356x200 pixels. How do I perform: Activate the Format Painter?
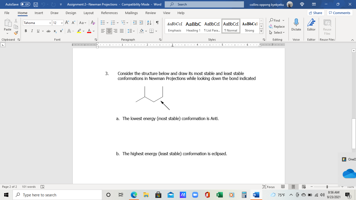click(x=16, y=33)
